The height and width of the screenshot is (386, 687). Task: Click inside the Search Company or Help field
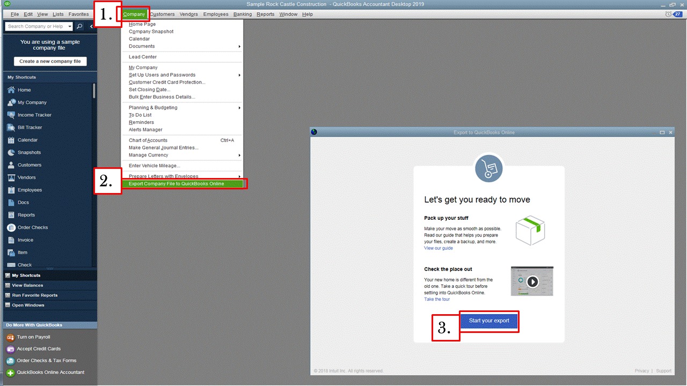(x=38, y=26)
